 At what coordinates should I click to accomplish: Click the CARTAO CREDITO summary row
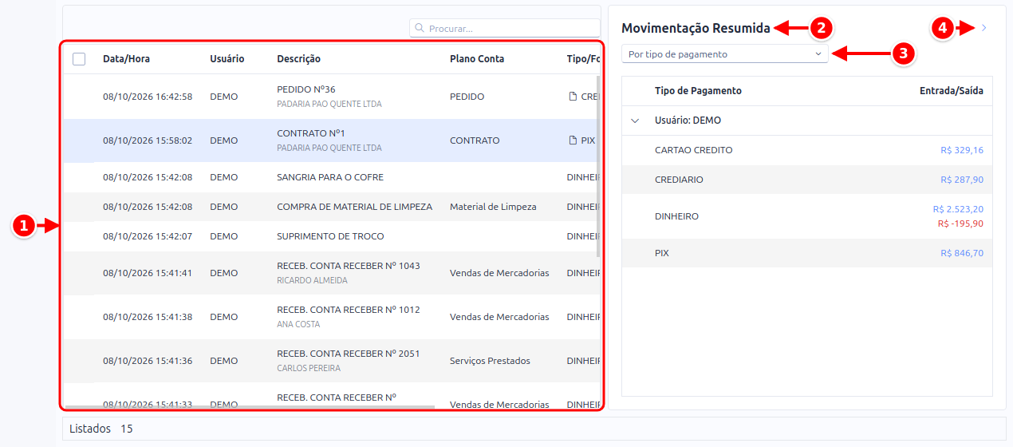(x=807, y=150)
